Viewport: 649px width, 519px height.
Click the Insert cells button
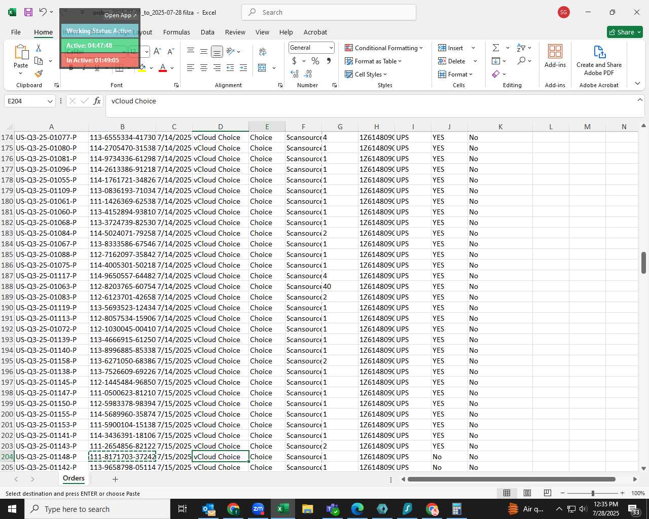coord(451,48)
